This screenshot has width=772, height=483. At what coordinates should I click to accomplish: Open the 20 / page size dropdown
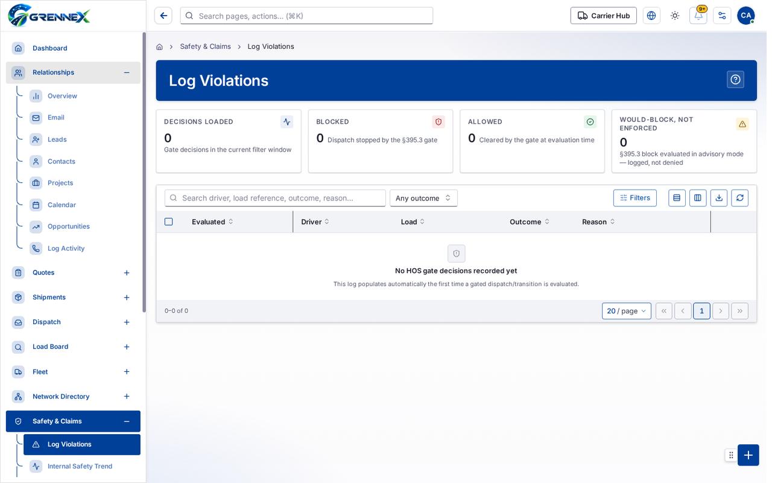tap(627, 311)
